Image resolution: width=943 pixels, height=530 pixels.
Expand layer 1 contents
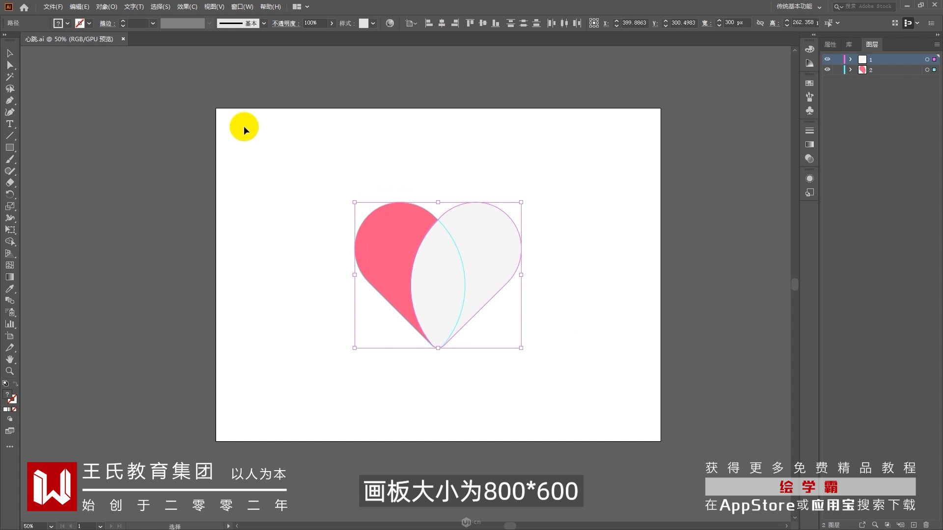[x=850, y=59]
